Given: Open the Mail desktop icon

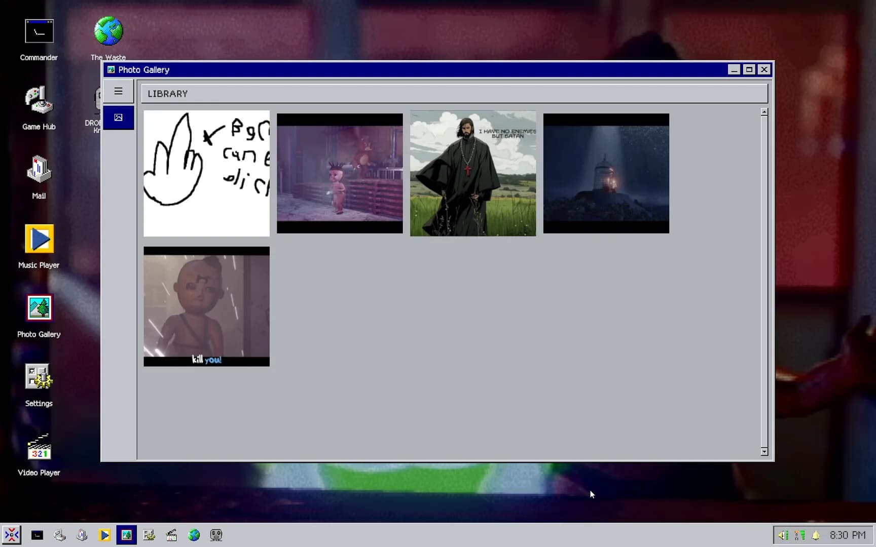Looking at the screenshot, I should (x=39, y=177).
